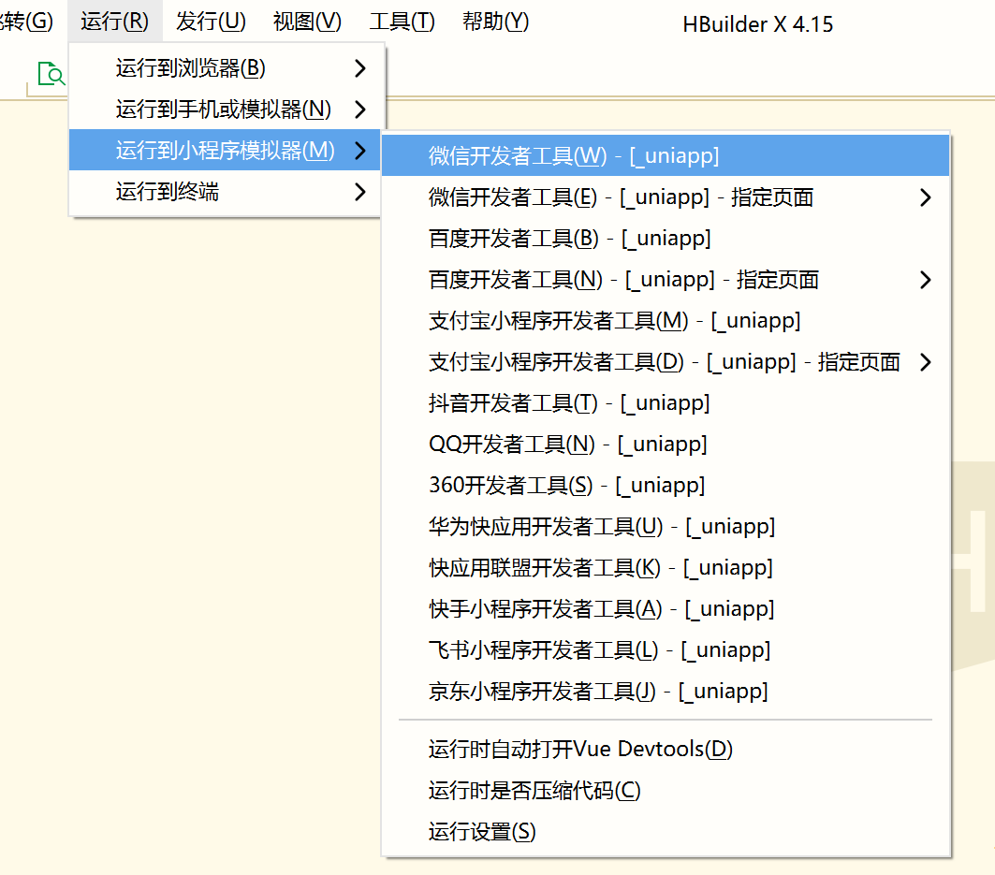Expand 运行到终端 submenu

click(x=225, y=192)
